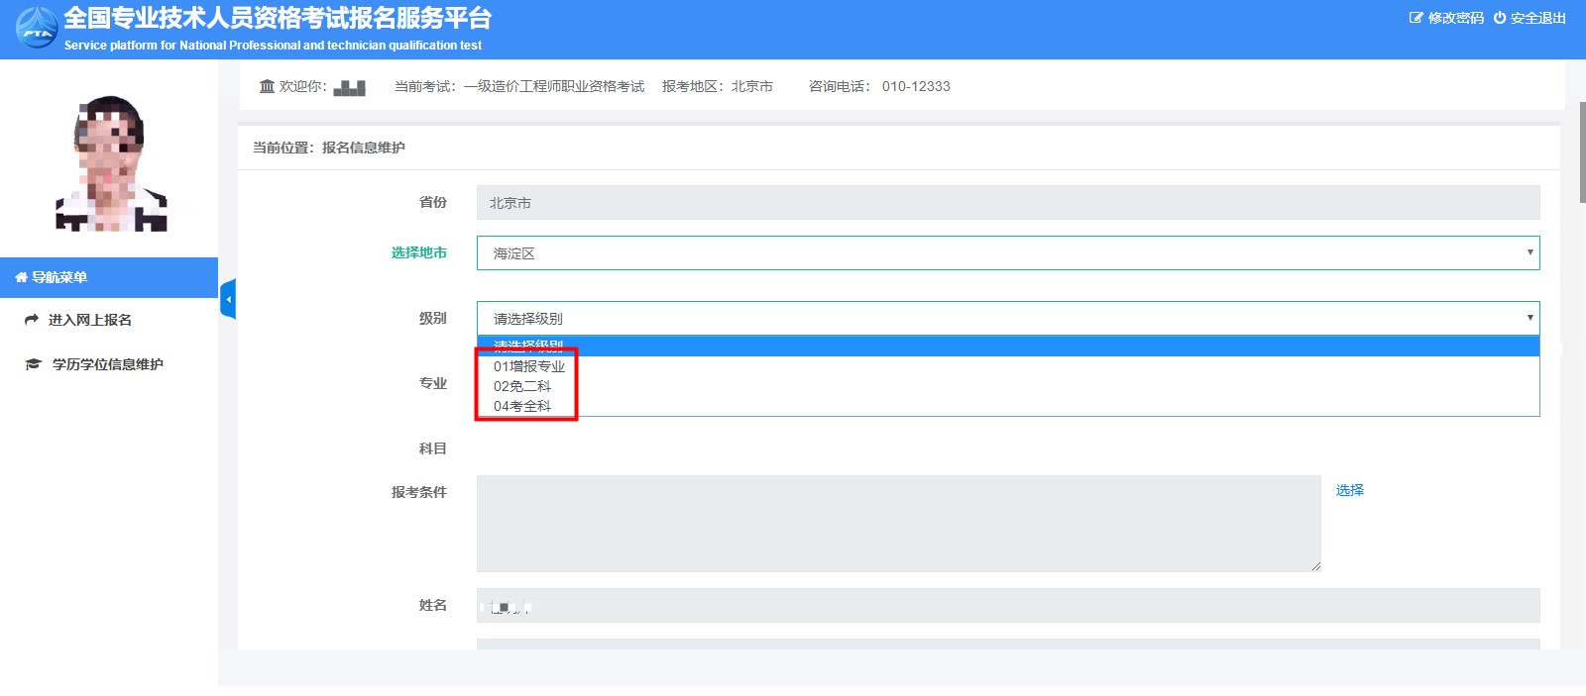
Task: Close the 级别 dropdown box
Action: click(x=1007, y=319)
